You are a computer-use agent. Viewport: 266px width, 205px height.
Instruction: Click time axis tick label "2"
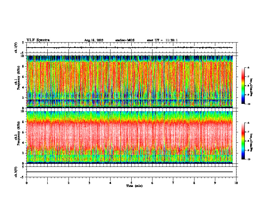click(x=69, y=183)
